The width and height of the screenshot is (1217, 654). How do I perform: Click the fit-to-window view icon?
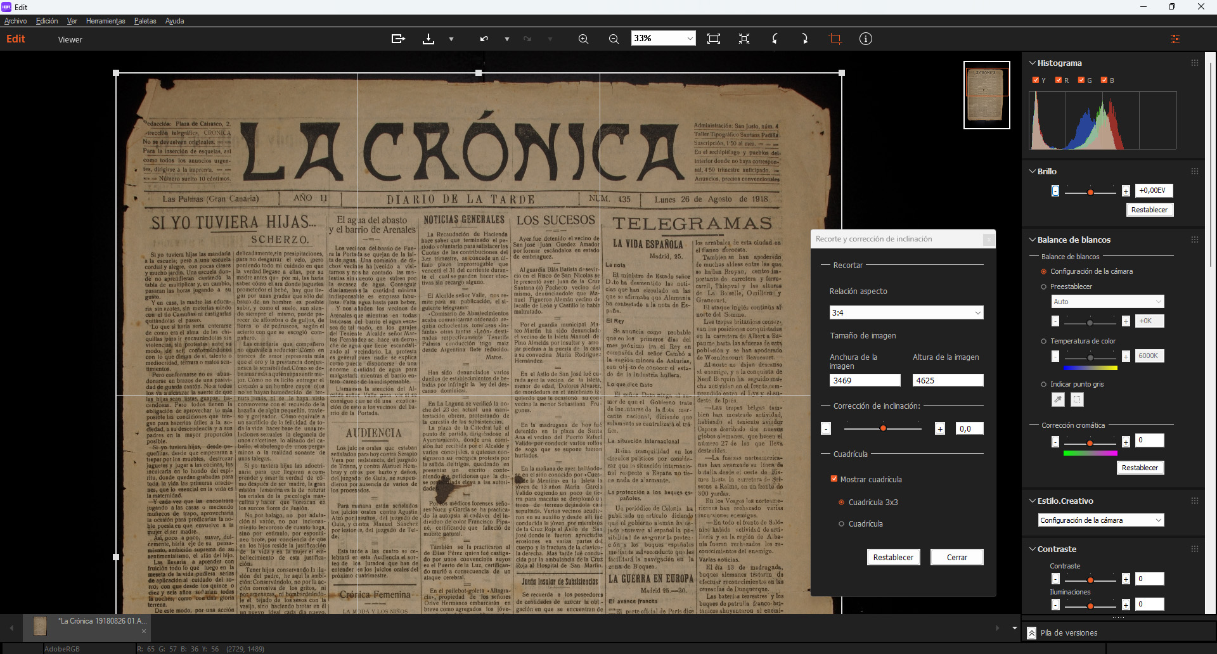[x=714, y=39]
